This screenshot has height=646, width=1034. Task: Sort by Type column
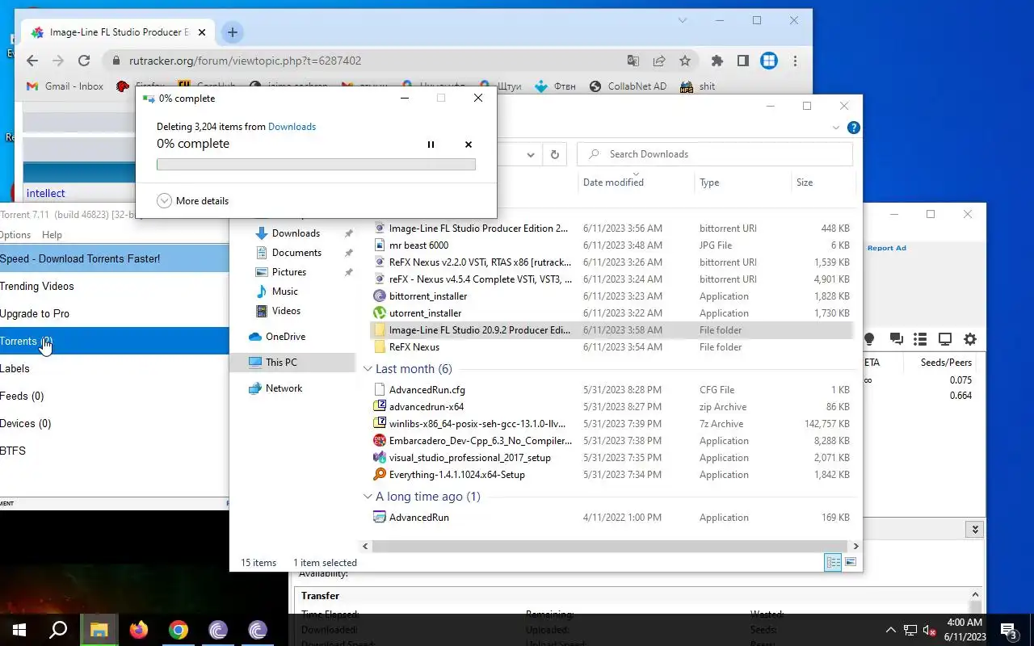[709, 182]
